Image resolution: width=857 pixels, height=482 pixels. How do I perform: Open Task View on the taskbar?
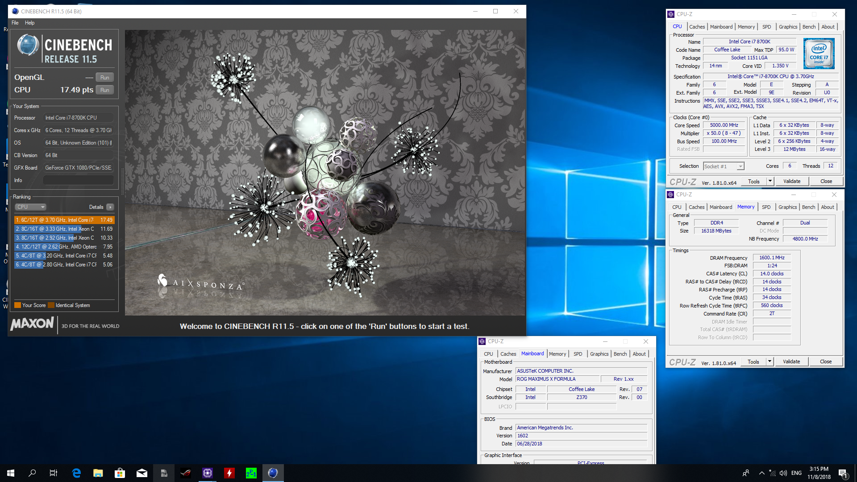pos(54,473)
